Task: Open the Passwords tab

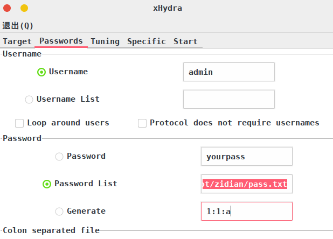Action: (x=61, y=41)
